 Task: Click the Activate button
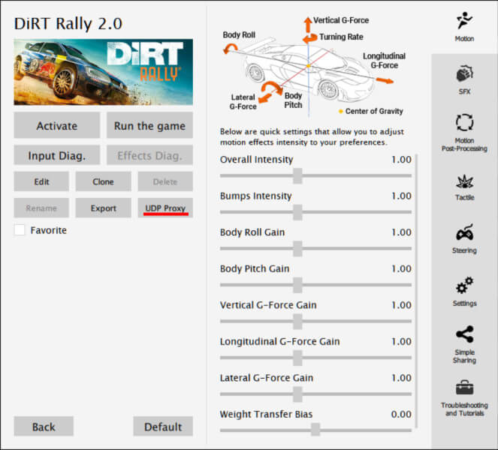tap(57, 125)
